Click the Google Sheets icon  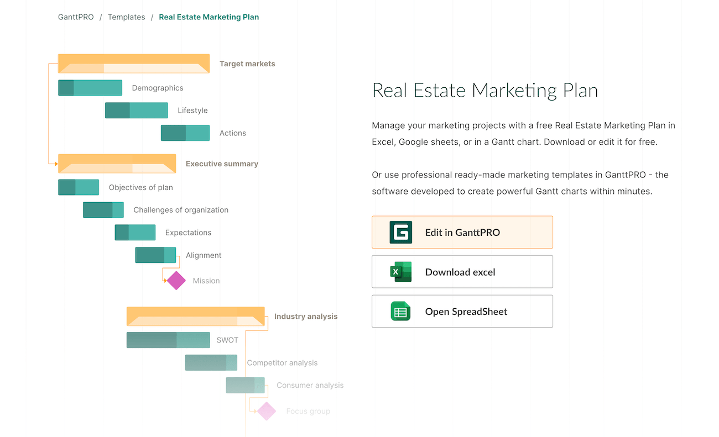(x=401, y=312)
